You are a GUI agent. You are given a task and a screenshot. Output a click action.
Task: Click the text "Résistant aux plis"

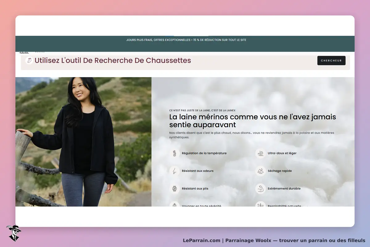195,188
